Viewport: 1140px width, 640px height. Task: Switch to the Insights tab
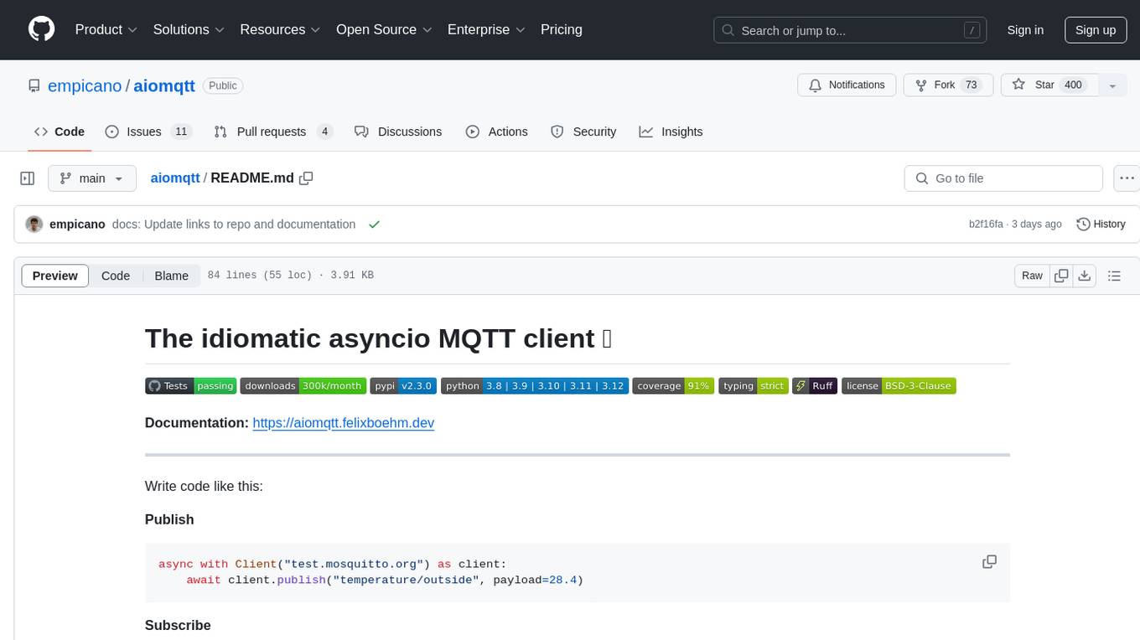pyautogui.click(x=671, y=132)
